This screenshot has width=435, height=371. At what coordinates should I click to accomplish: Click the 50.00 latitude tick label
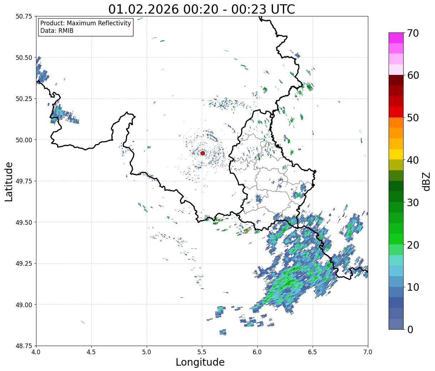click(24, 140)
